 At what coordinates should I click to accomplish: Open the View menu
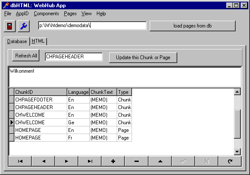87,14
